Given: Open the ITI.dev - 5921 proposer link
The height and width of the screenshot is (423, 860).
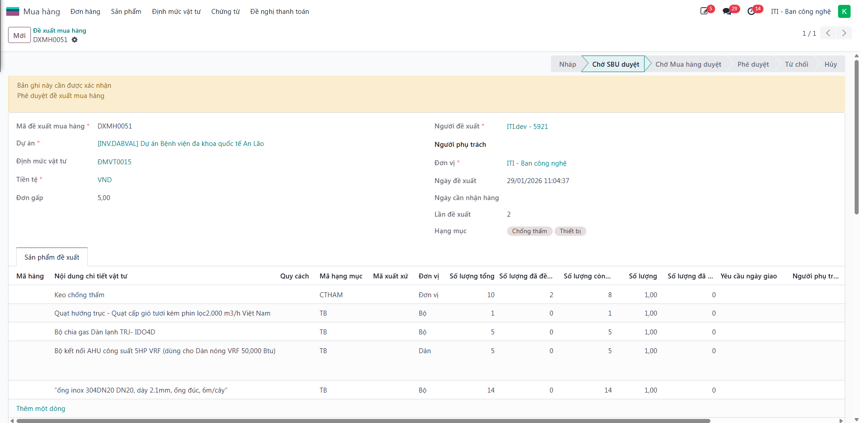Looking at the screenshot, I should tap(527, 127).
